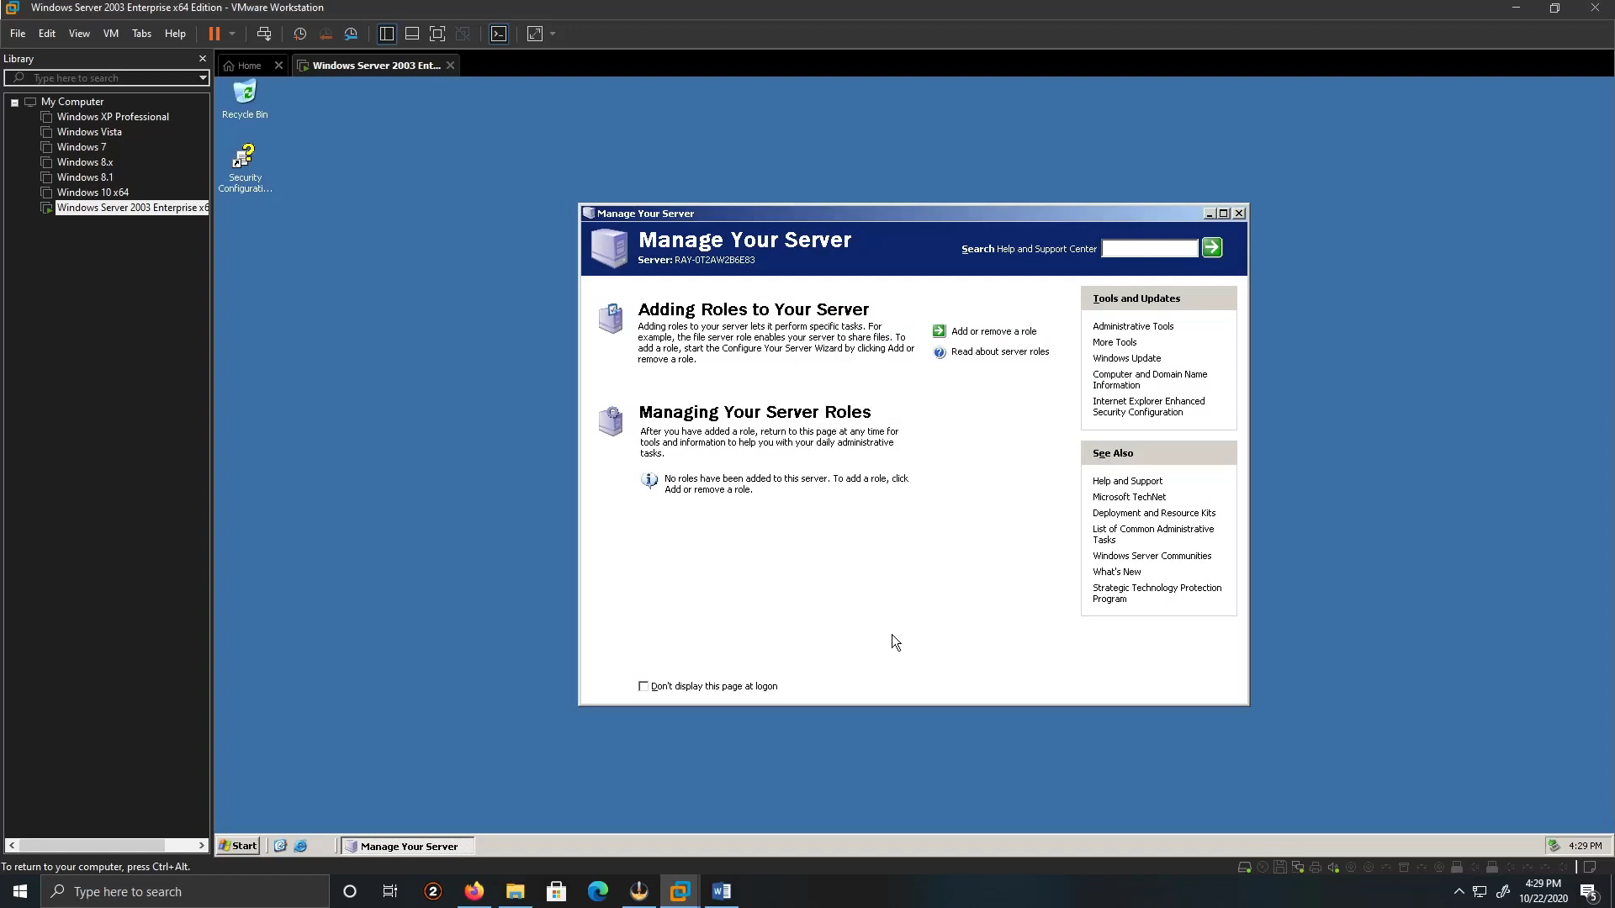This screenshot has width=1615, height=908.
Task: Open Microsoft TechNet link
Action: point(1129,497)
